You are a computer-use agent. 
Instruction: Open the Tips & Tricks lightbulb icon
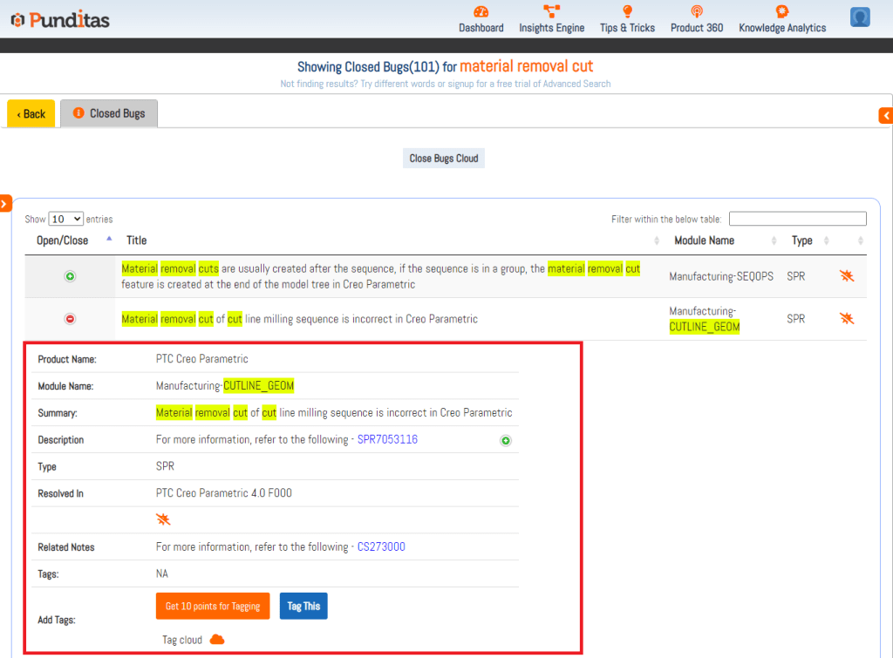click(627, 12)
